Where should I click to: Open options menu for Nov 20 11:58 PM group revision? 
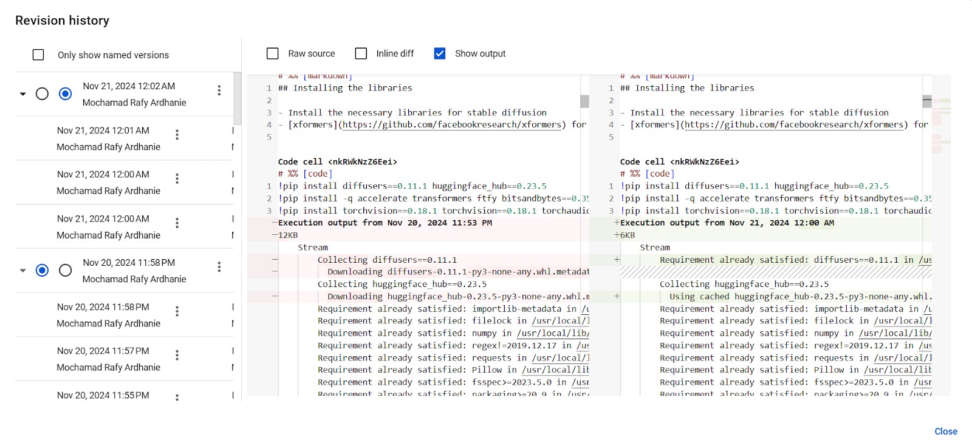tap(219, 267)
